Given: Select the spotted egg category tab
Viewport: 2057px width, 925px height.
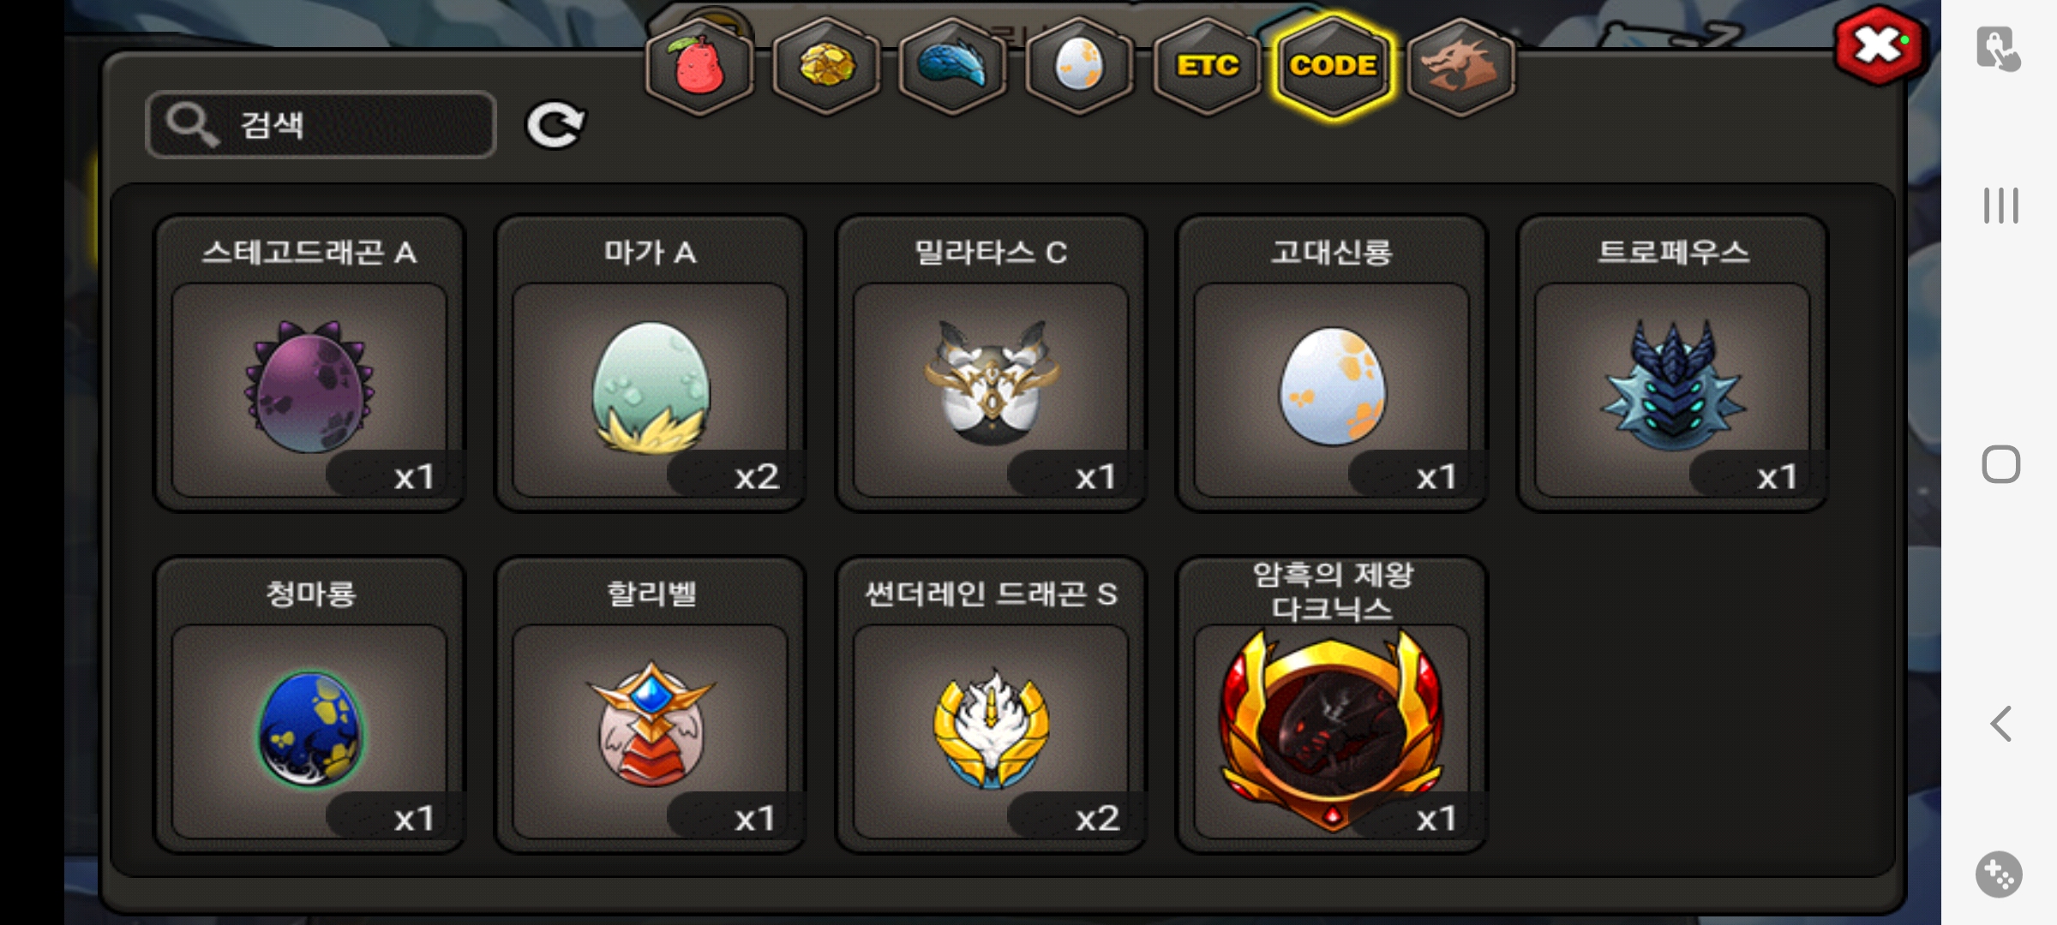Looking at the screenshot, I should [1080, 67].
